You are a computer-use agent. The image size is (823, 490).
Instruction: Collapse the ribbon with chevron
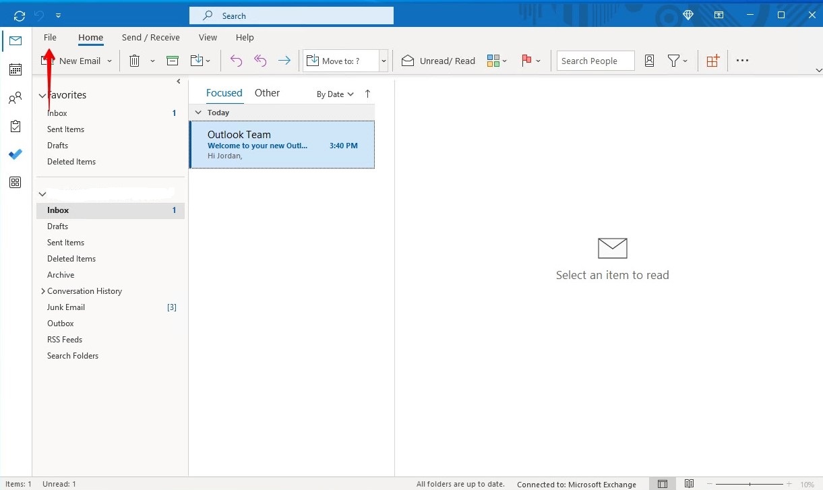[818, 70]
